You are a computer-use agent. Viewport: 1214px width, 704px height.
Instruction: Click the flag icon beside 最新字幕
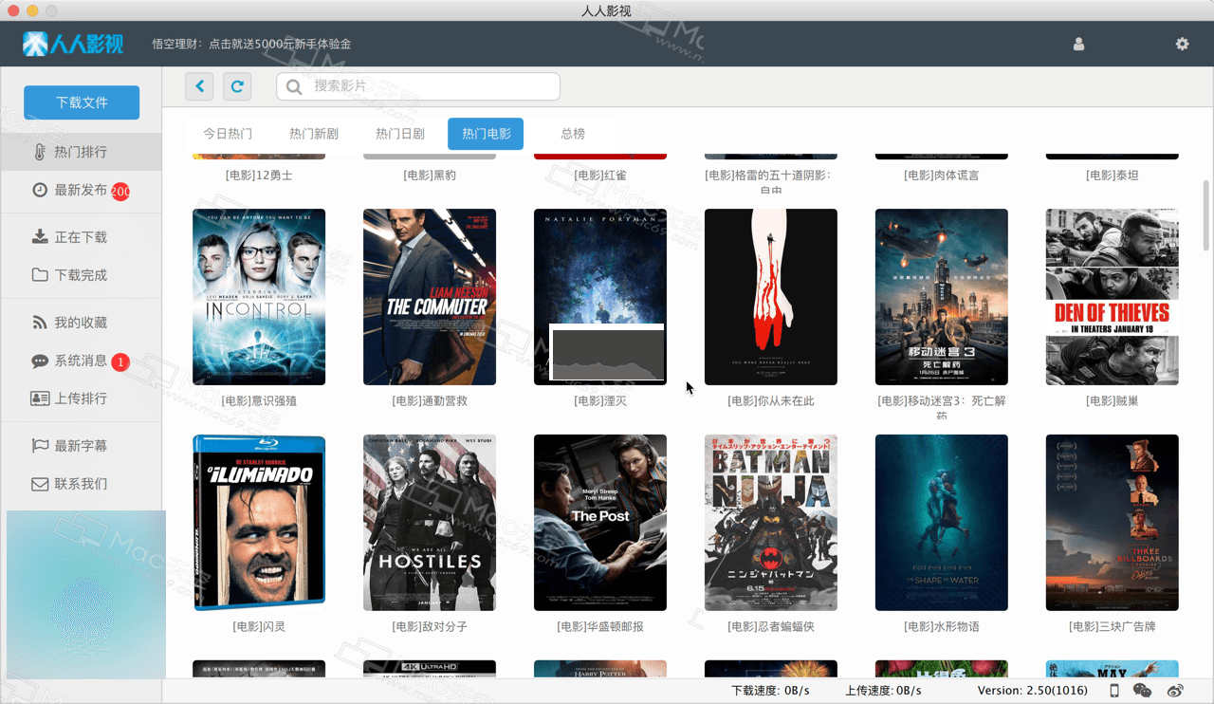(40, 446)
